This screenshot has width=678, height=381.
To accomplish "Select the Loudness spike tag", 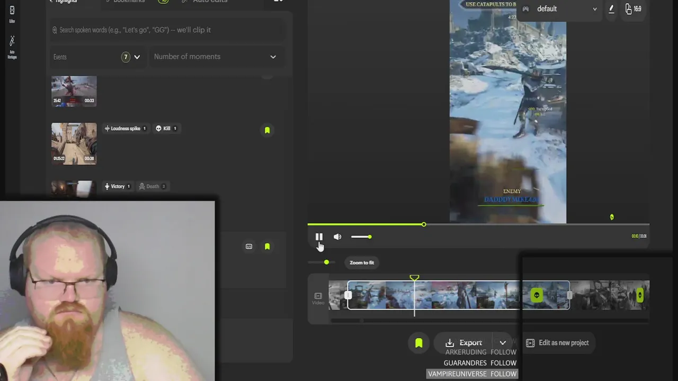I will coord(126,128).
